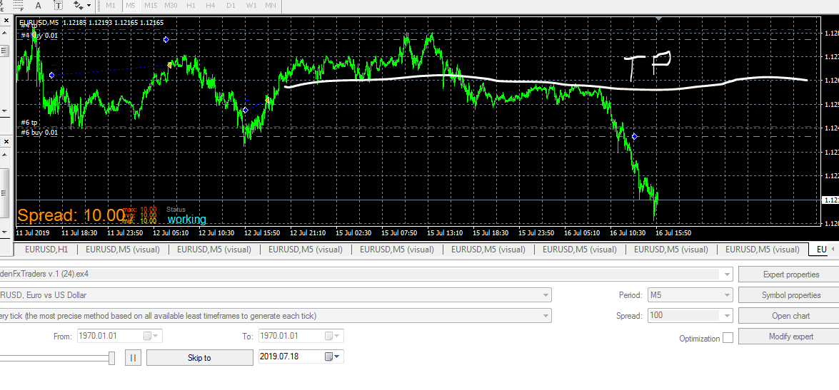Select the #6 tp level label
Viewport: 839px width, 390px height.
[29, 123]
